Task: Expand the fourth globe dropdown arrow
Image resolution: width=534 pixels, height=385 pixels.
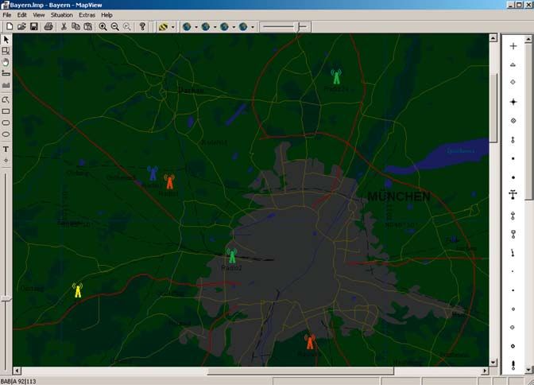Action: pos(253,27)
